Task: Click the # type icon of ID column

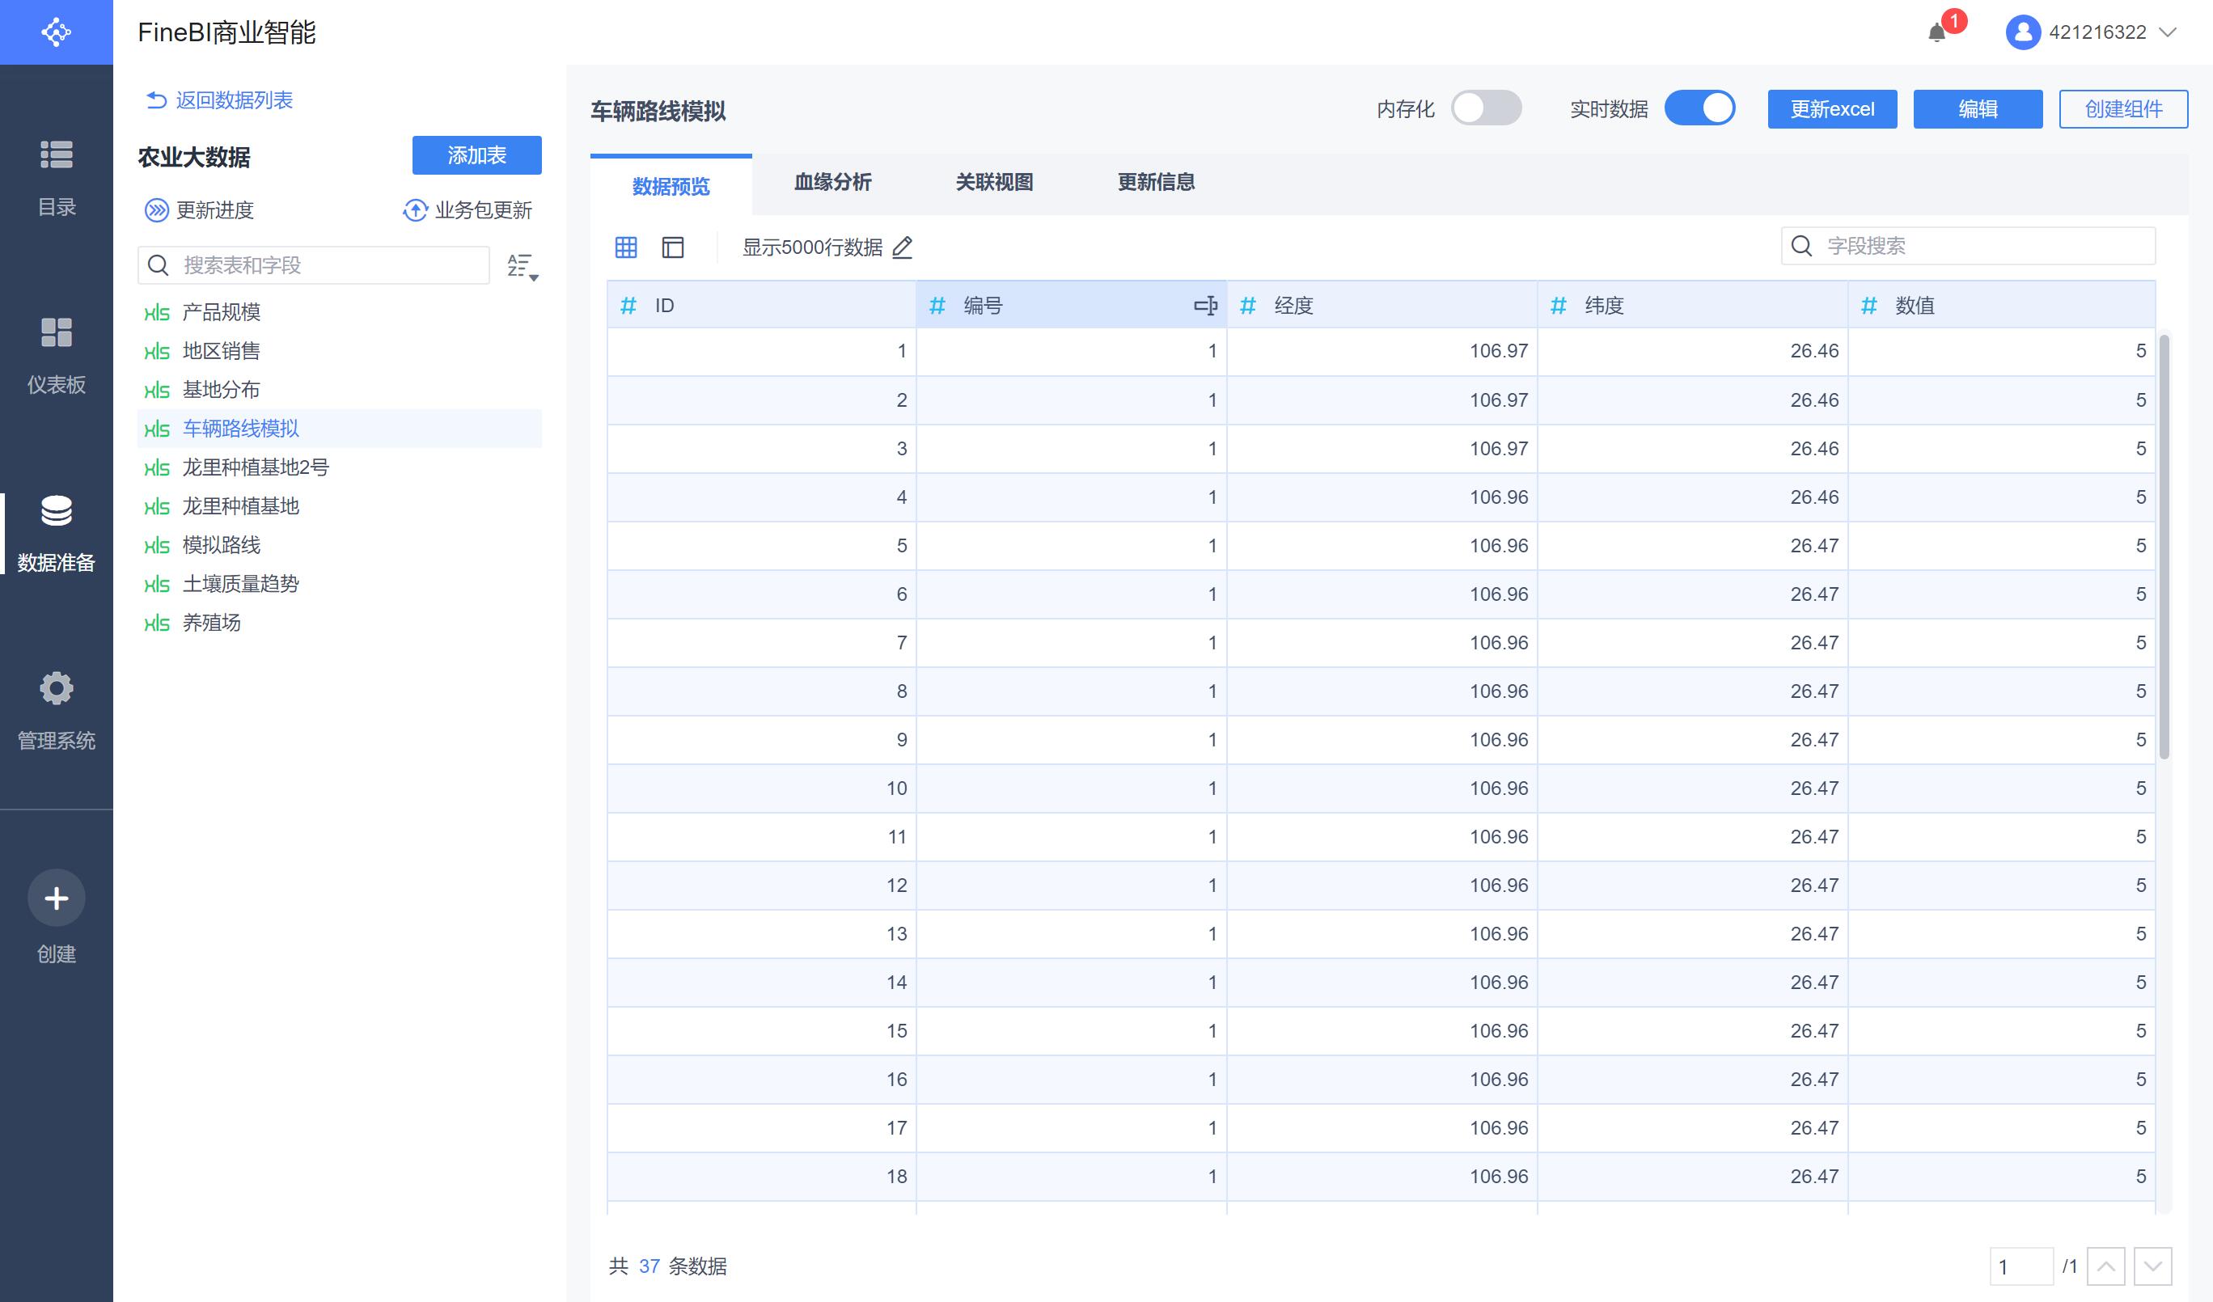Action: pos(628,306)
